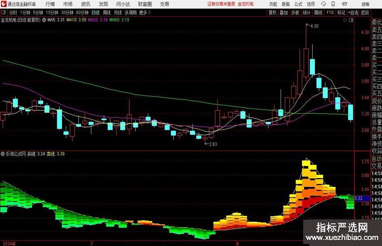Open the envelope messages icon

[344, 4]
